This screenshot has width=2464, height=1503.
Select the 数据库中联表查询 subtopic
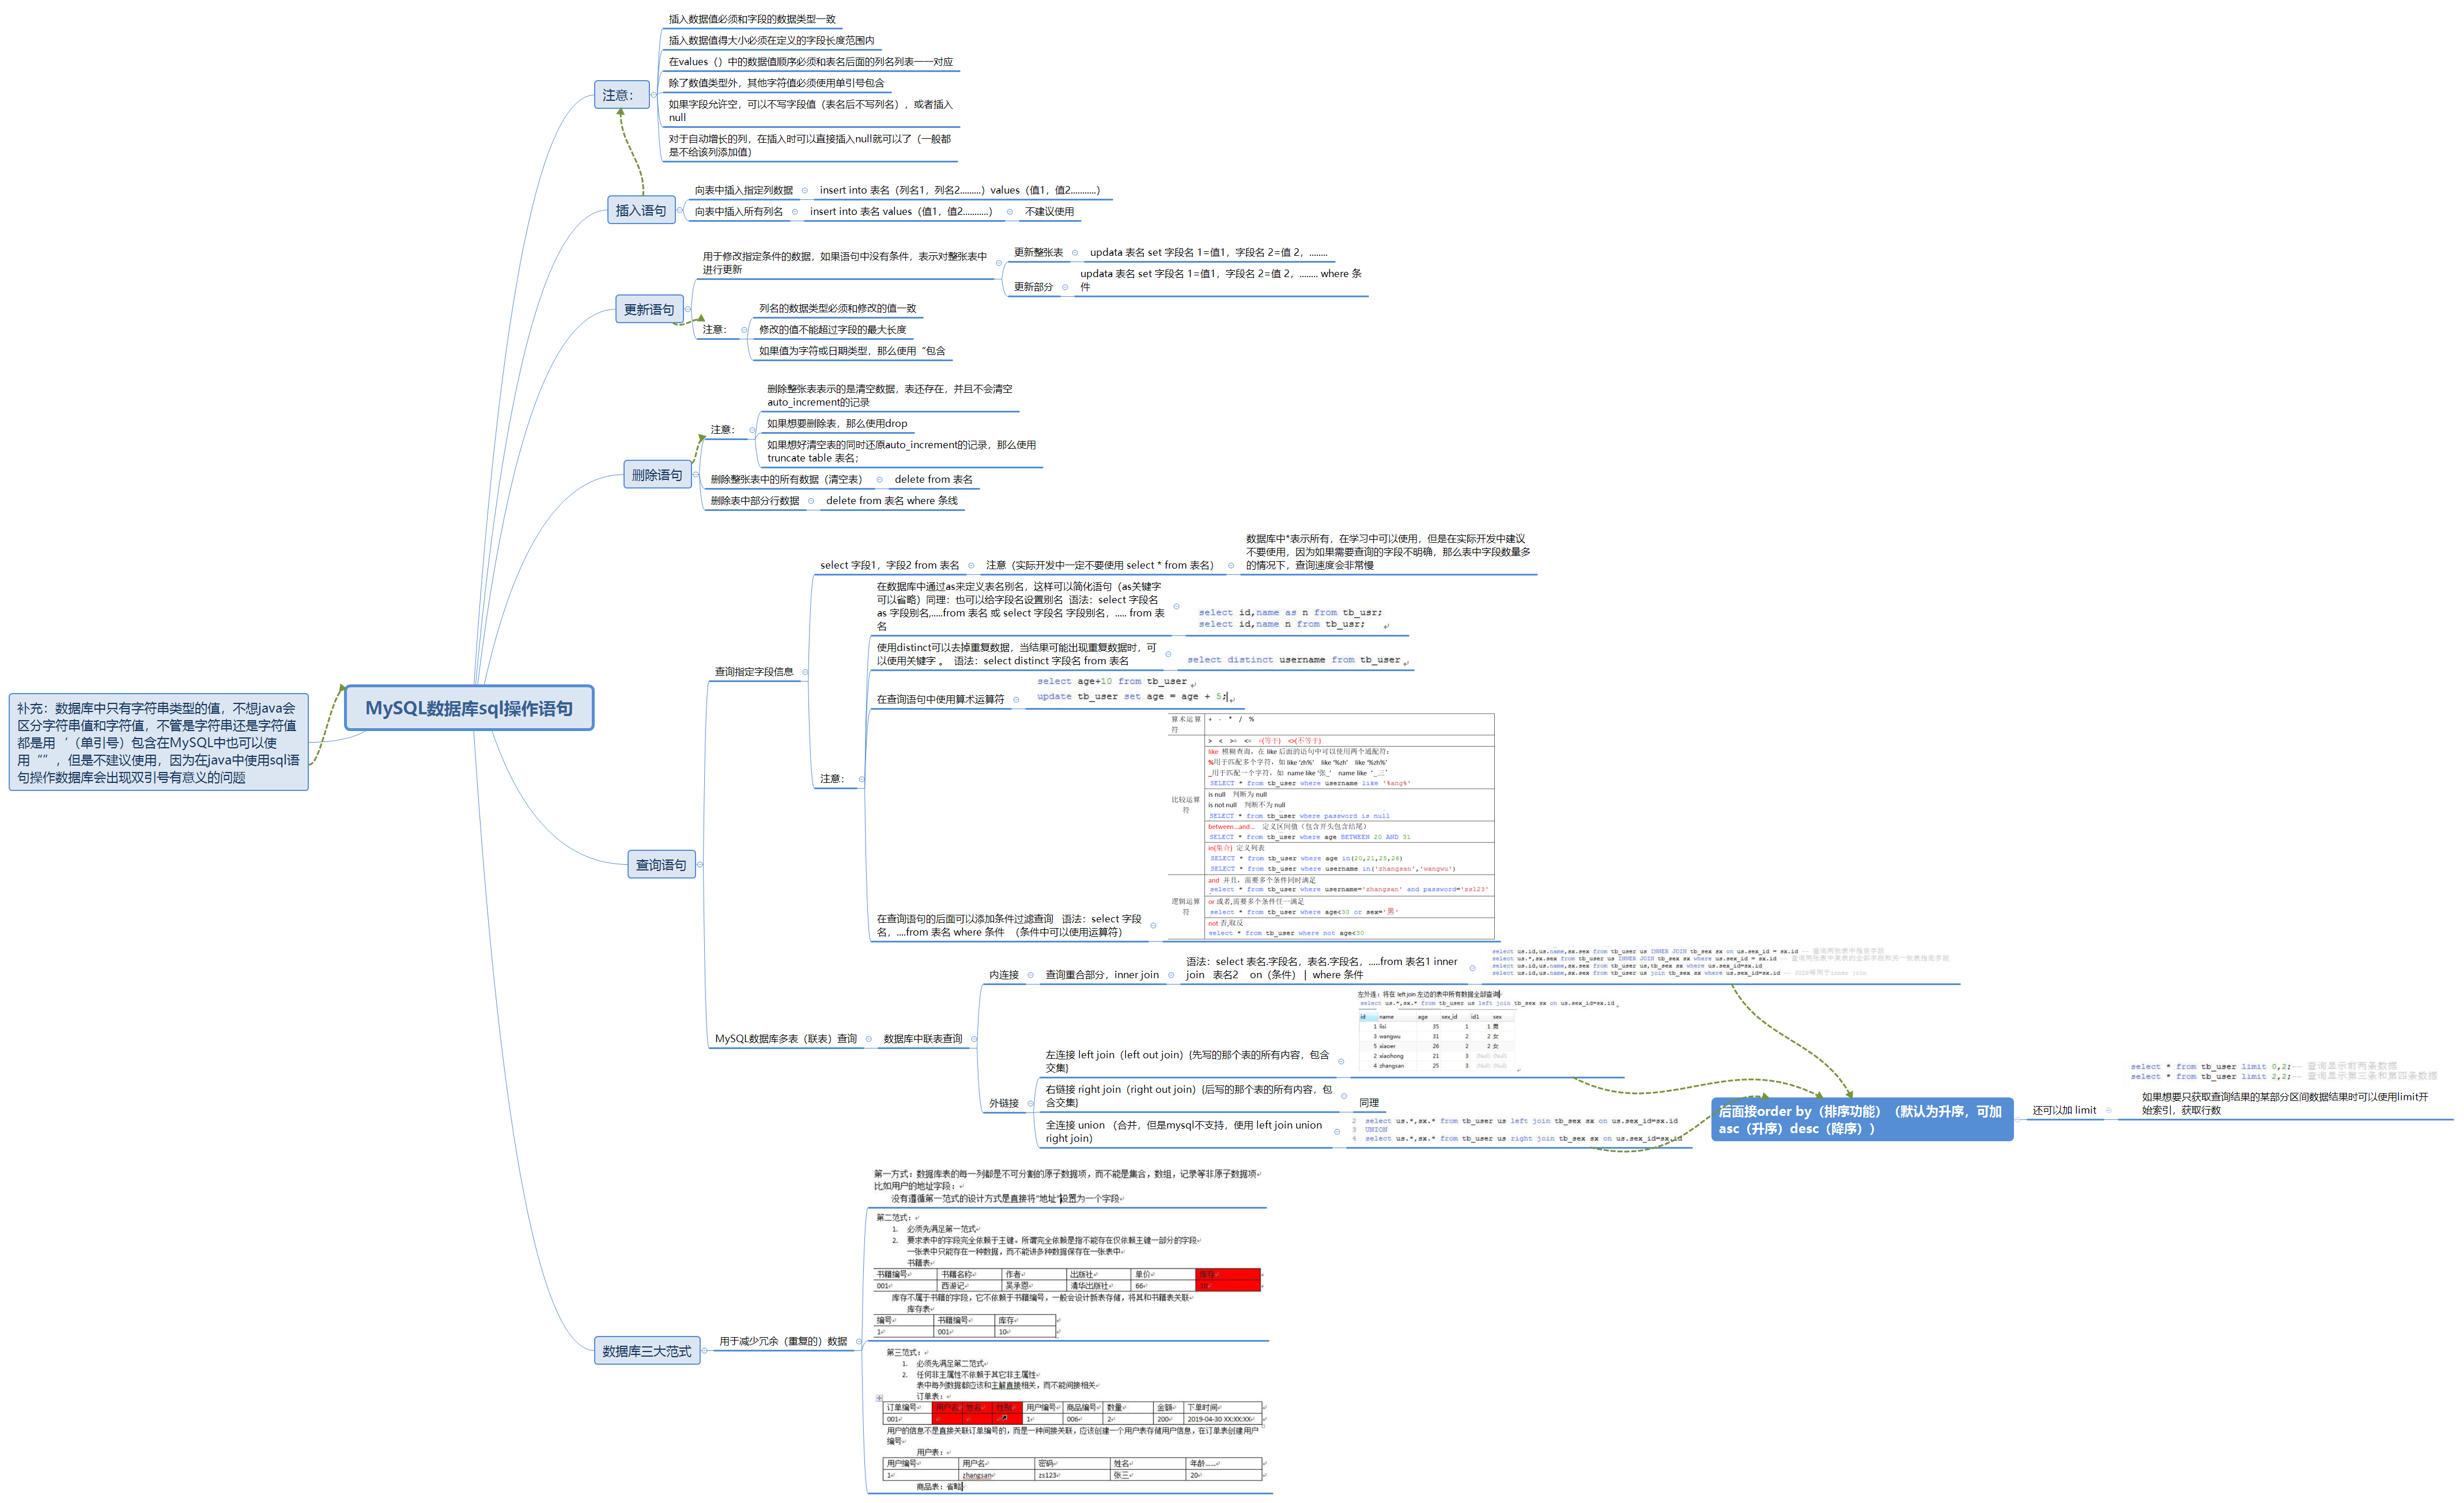(x=922, y=1039)
